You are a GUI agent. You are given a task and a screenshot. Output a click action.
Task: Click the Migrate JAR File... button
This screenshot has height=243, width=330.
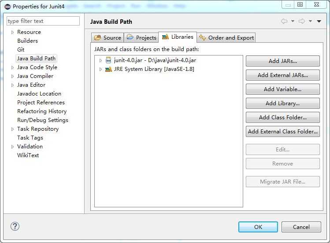pos(283,182)
